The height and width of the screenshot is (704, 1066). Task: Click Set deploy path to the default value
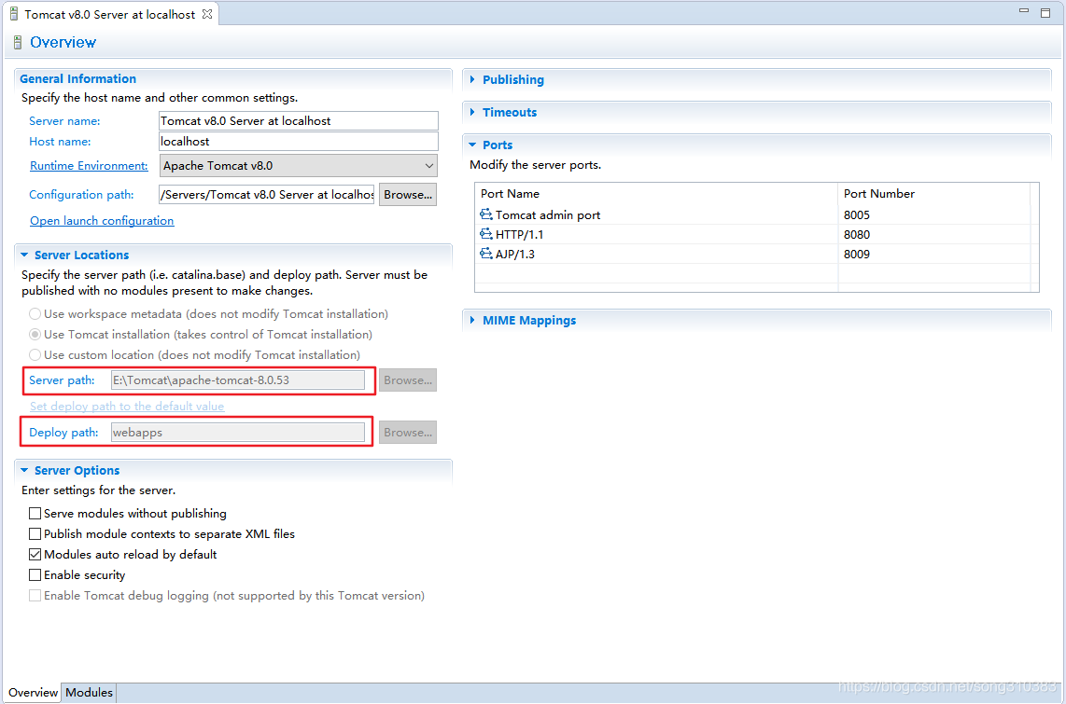(127, 406)
